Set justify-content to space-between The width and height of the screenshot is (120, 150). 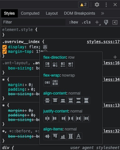pyautogui.click(x=71, y=118)
